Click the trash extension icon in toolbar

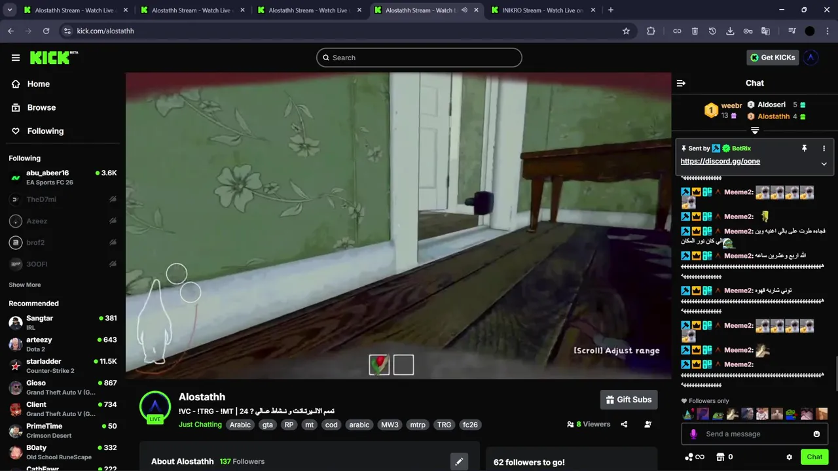(x=695, y=31)
